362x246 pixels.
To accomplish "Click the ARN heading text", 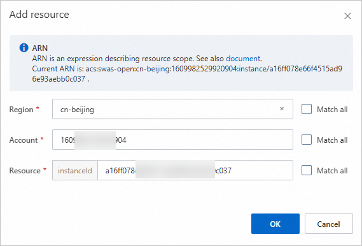I will 40,48.
